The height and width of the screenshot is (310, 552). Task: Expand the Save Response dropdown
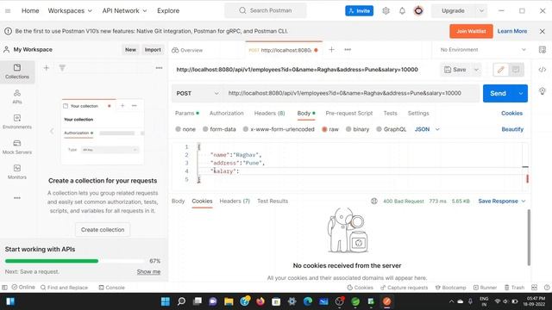tap(502, 201)
